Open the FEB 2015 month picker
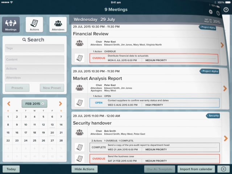The height and width of the screenshot is (174, 232). 34,104
